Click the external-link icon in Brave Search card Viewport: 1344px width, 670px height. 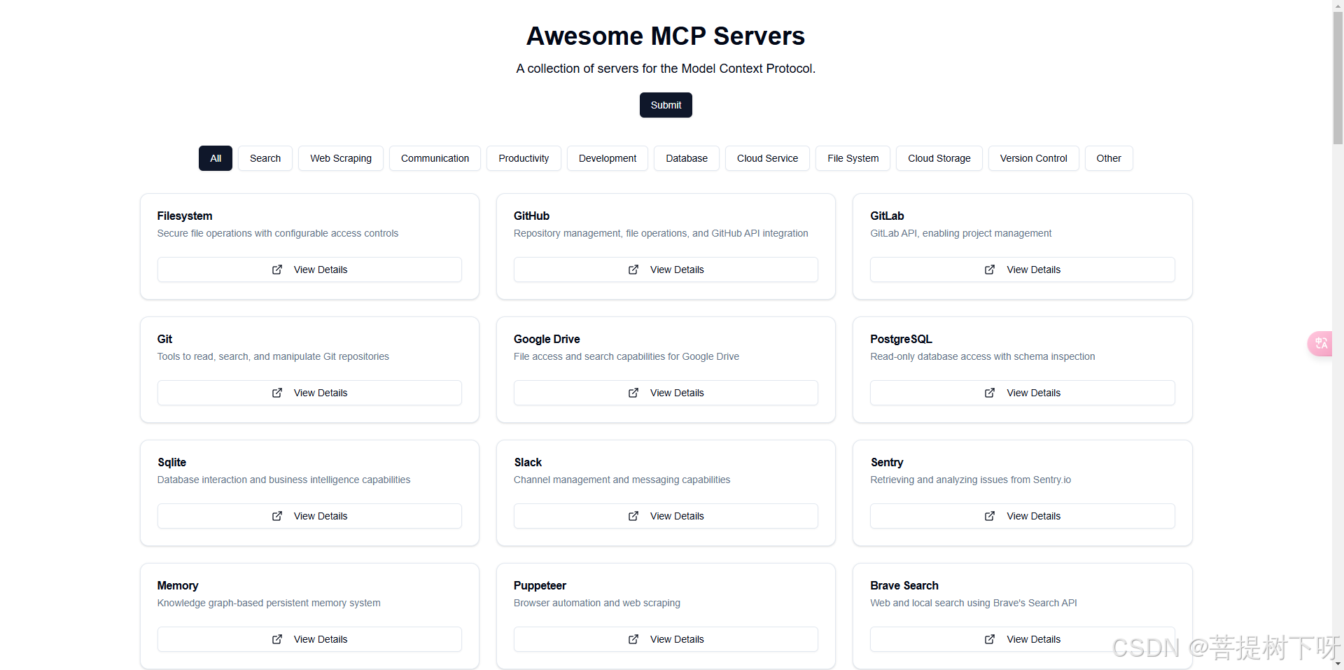(990, 639)
